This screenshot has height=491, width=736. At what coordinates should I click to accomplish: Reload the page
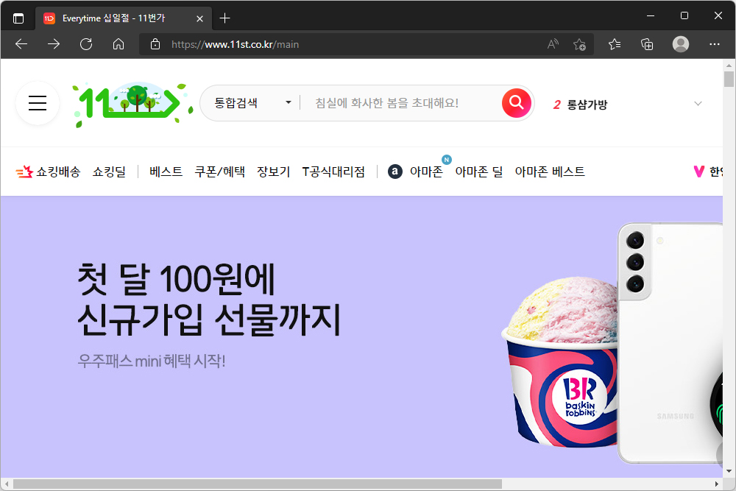coord(86,44)
